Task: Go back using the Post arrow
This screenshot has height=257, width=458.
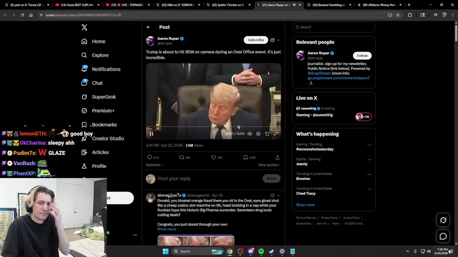Action: tap(148, 27)
